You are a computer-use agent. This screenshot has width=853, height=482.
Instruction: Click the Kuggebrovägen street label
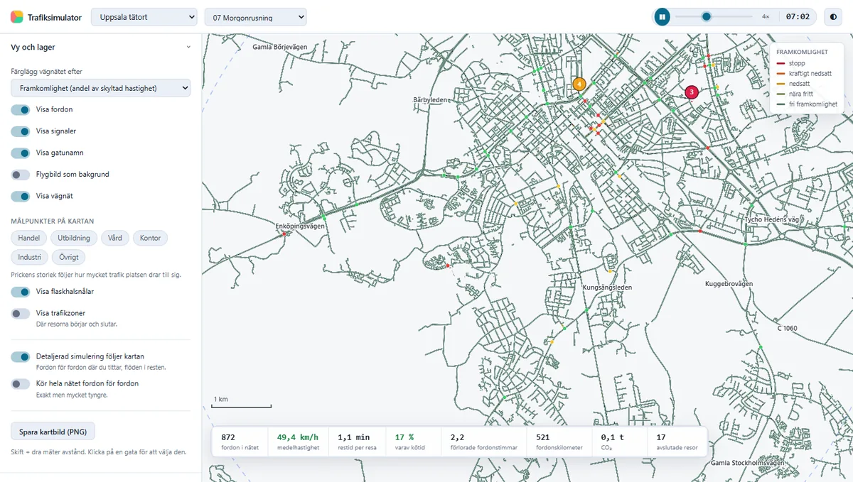coord(729,283)
